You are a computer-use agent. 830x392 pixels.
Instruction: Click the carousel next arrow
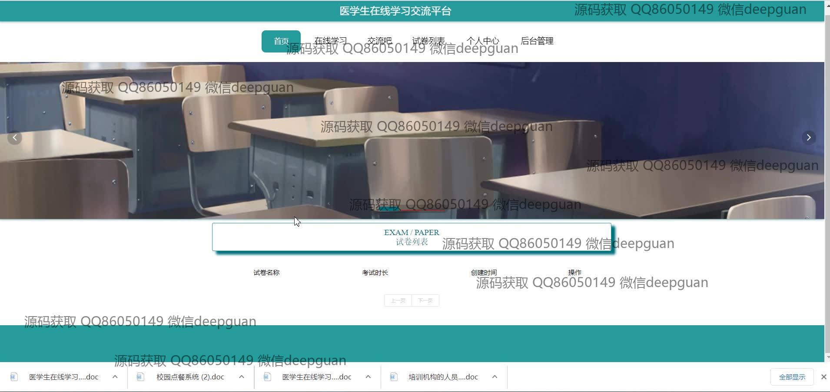coord(808,137)
